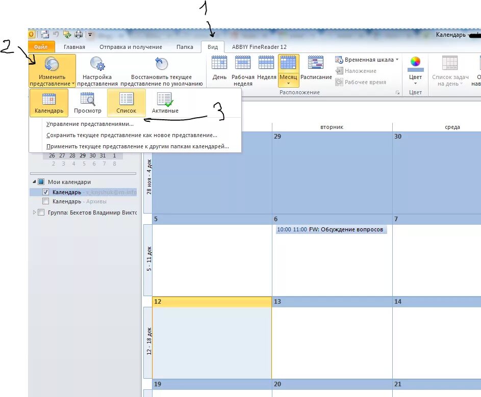
Task: Click the вторник column header
Action: 332,127
